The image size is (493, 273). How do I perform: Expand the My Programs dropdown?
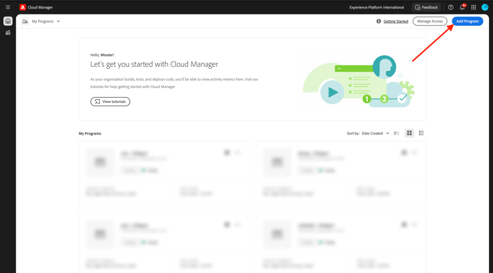pyautogui.click(x=46, y=22)
